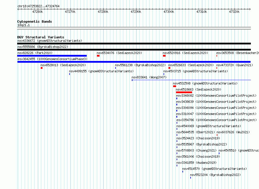Click the red marker under nsv6528013
Image resolution: width=259 pixels, height=189 pixels.
(42, 68)
